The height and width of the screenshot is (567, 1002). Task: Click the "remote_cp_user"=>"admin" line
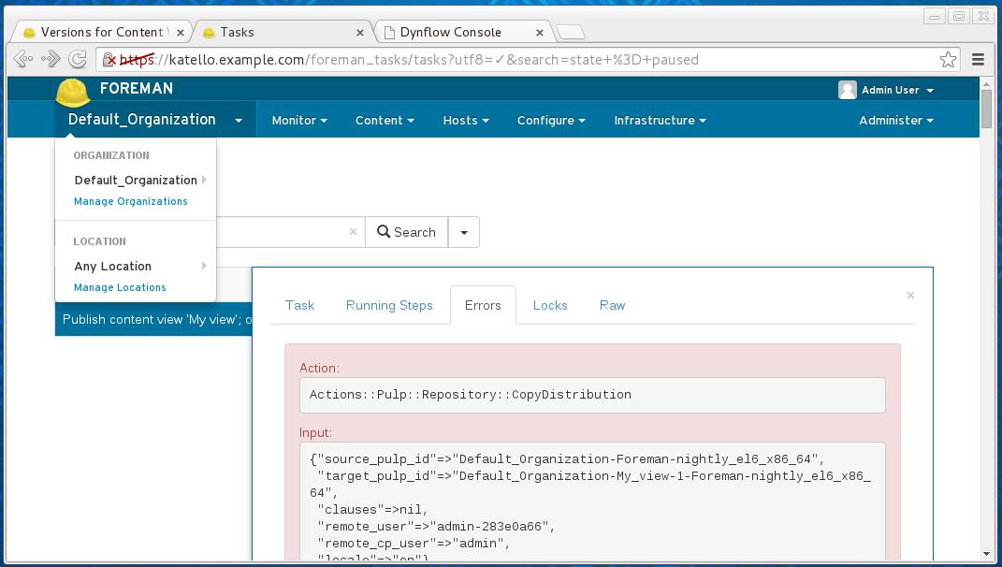click(414, 544)
